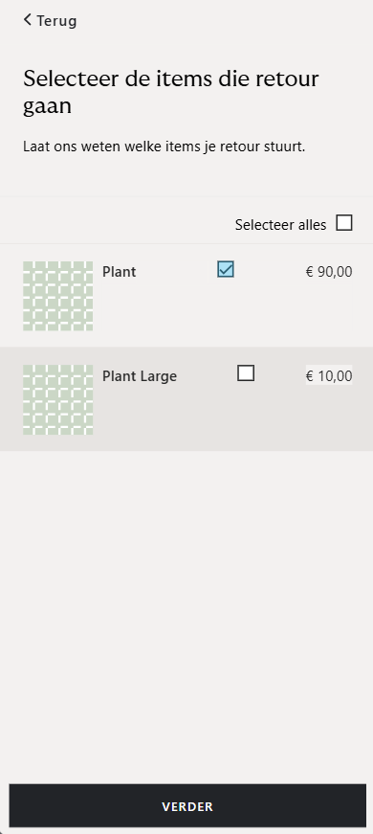Screen dimensions: 373x834
Task: Uncheck the Plant item checkbox
Action: point(226,270)
